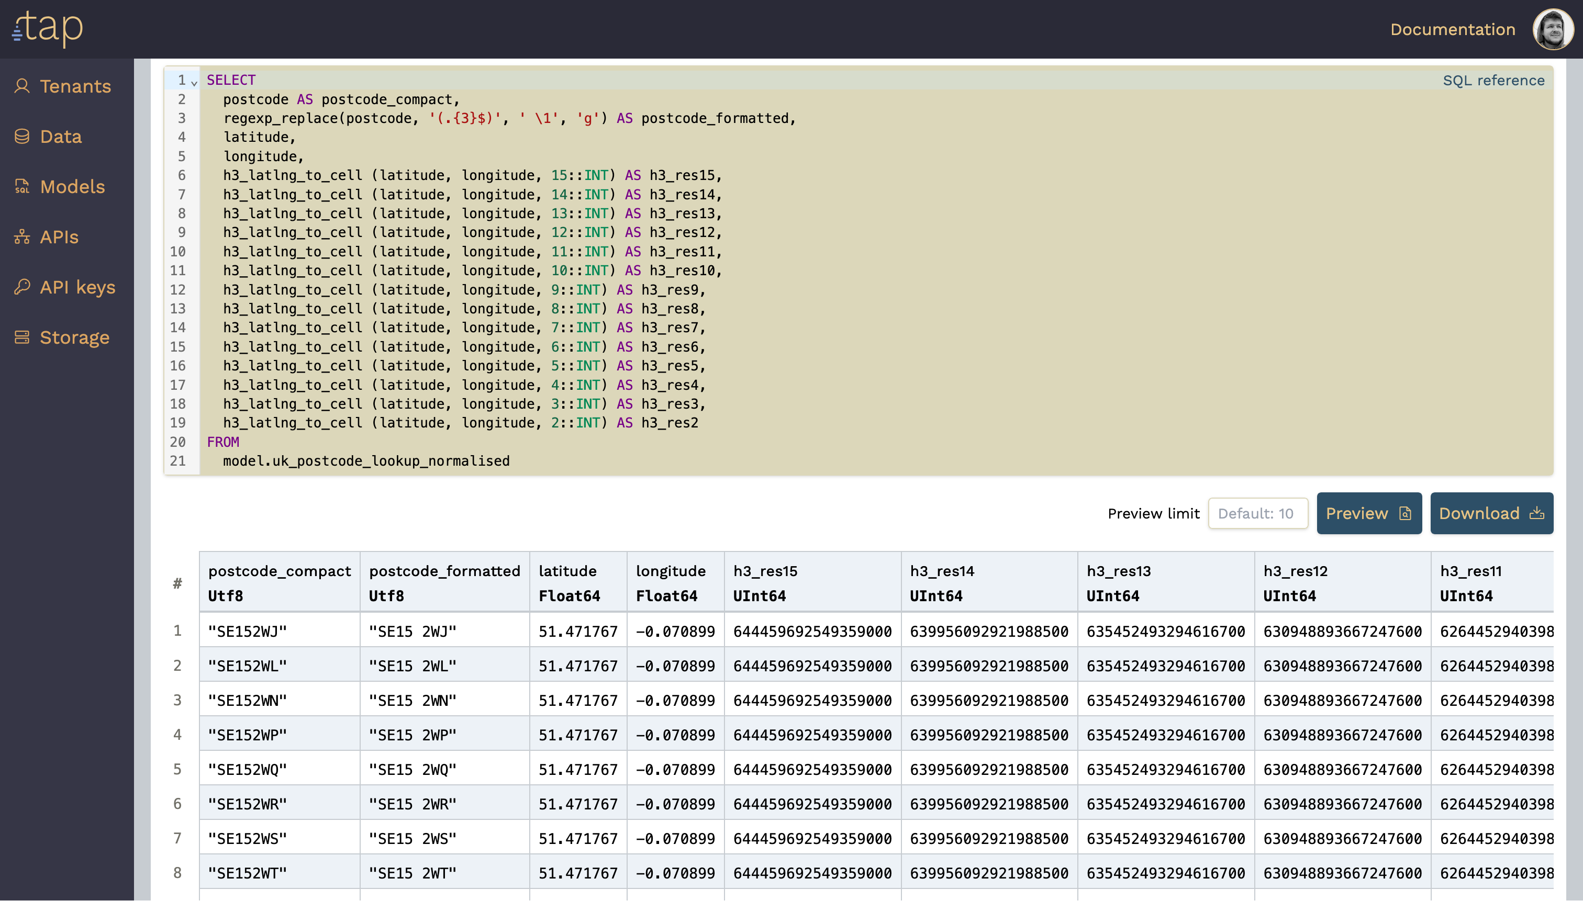
Task: Click the Storage server icon
Action: pos(23,337)
